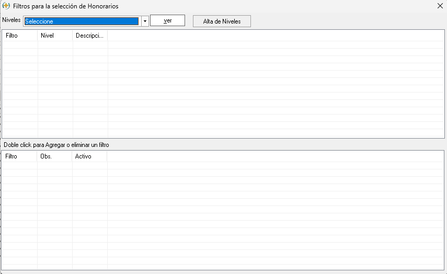This screenshot has height=274, width=447.
Task: Close the Filtros para Honorarios window
Action: point(440,6)
